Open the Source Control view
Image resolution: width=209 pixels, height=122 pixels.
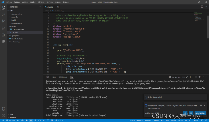(3, 21)
